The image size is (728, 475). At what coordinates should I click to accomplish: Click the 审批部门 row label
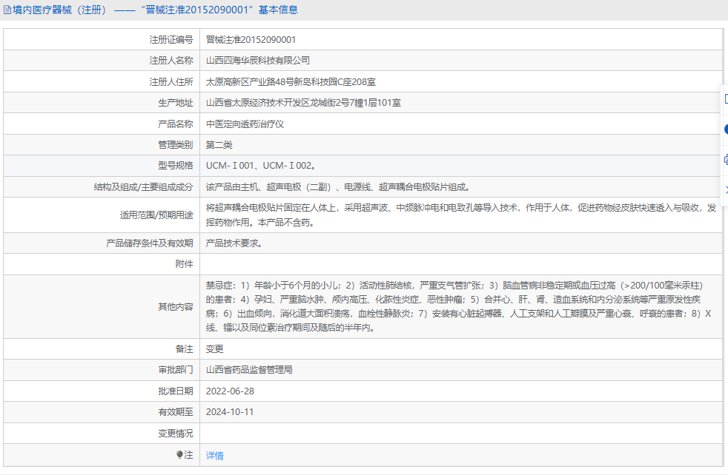(175, 369)
